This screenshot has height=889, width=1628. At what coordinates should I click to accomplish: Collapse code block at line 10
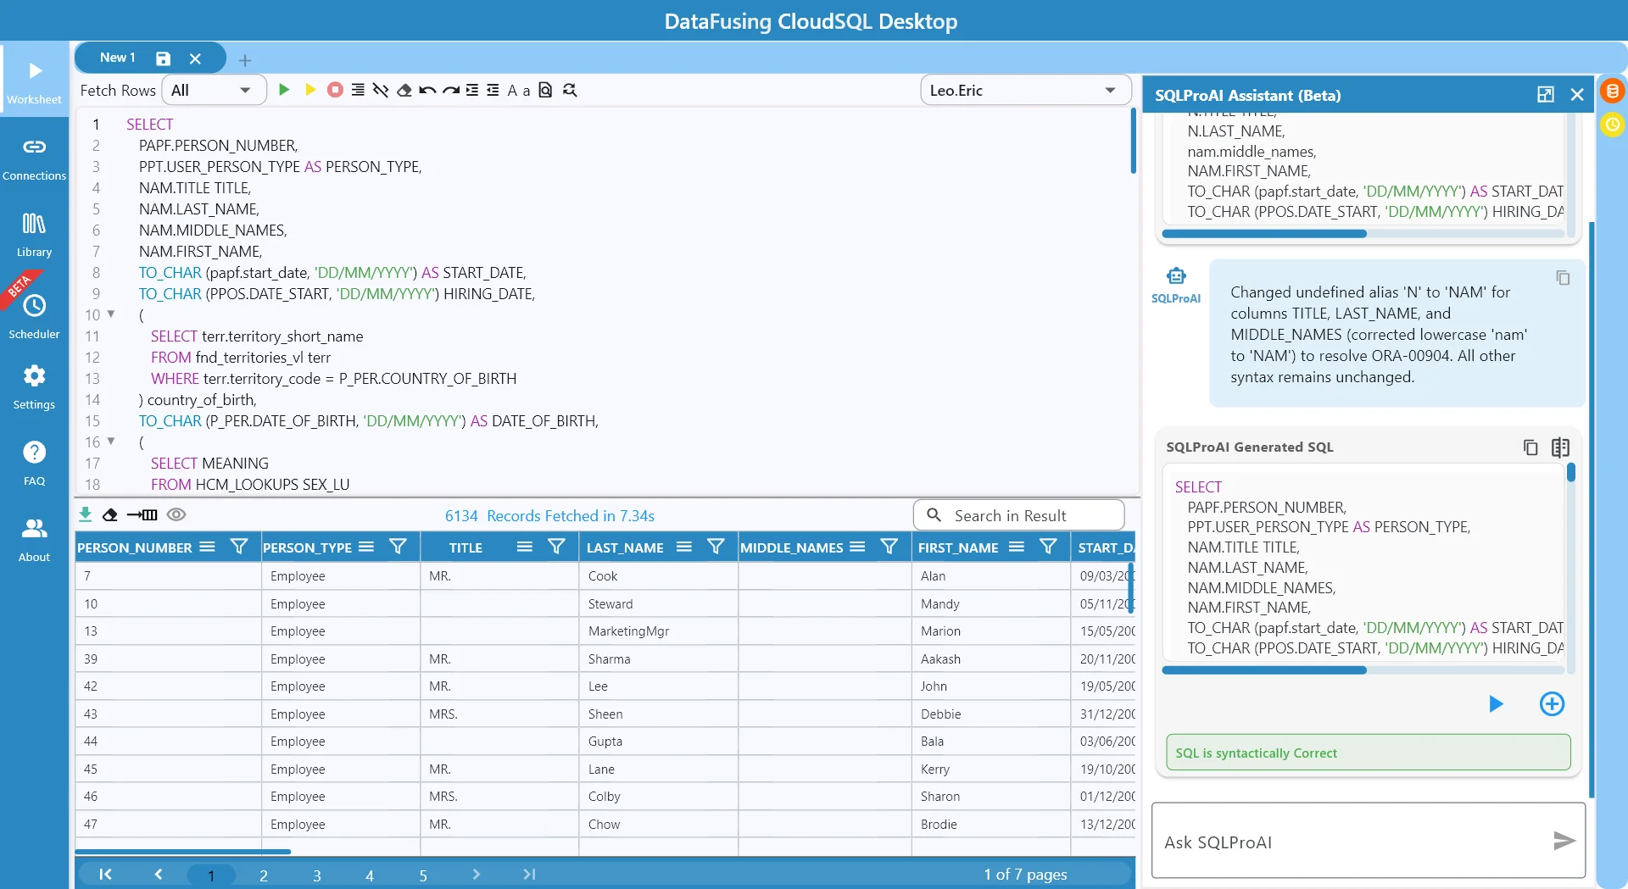111,314
